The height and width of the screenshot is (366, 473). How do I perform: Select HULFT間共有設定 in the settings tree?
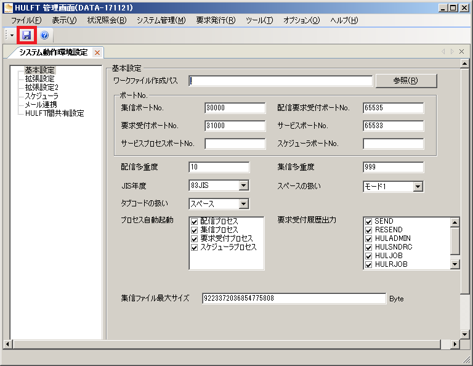[x=55, y=113]
